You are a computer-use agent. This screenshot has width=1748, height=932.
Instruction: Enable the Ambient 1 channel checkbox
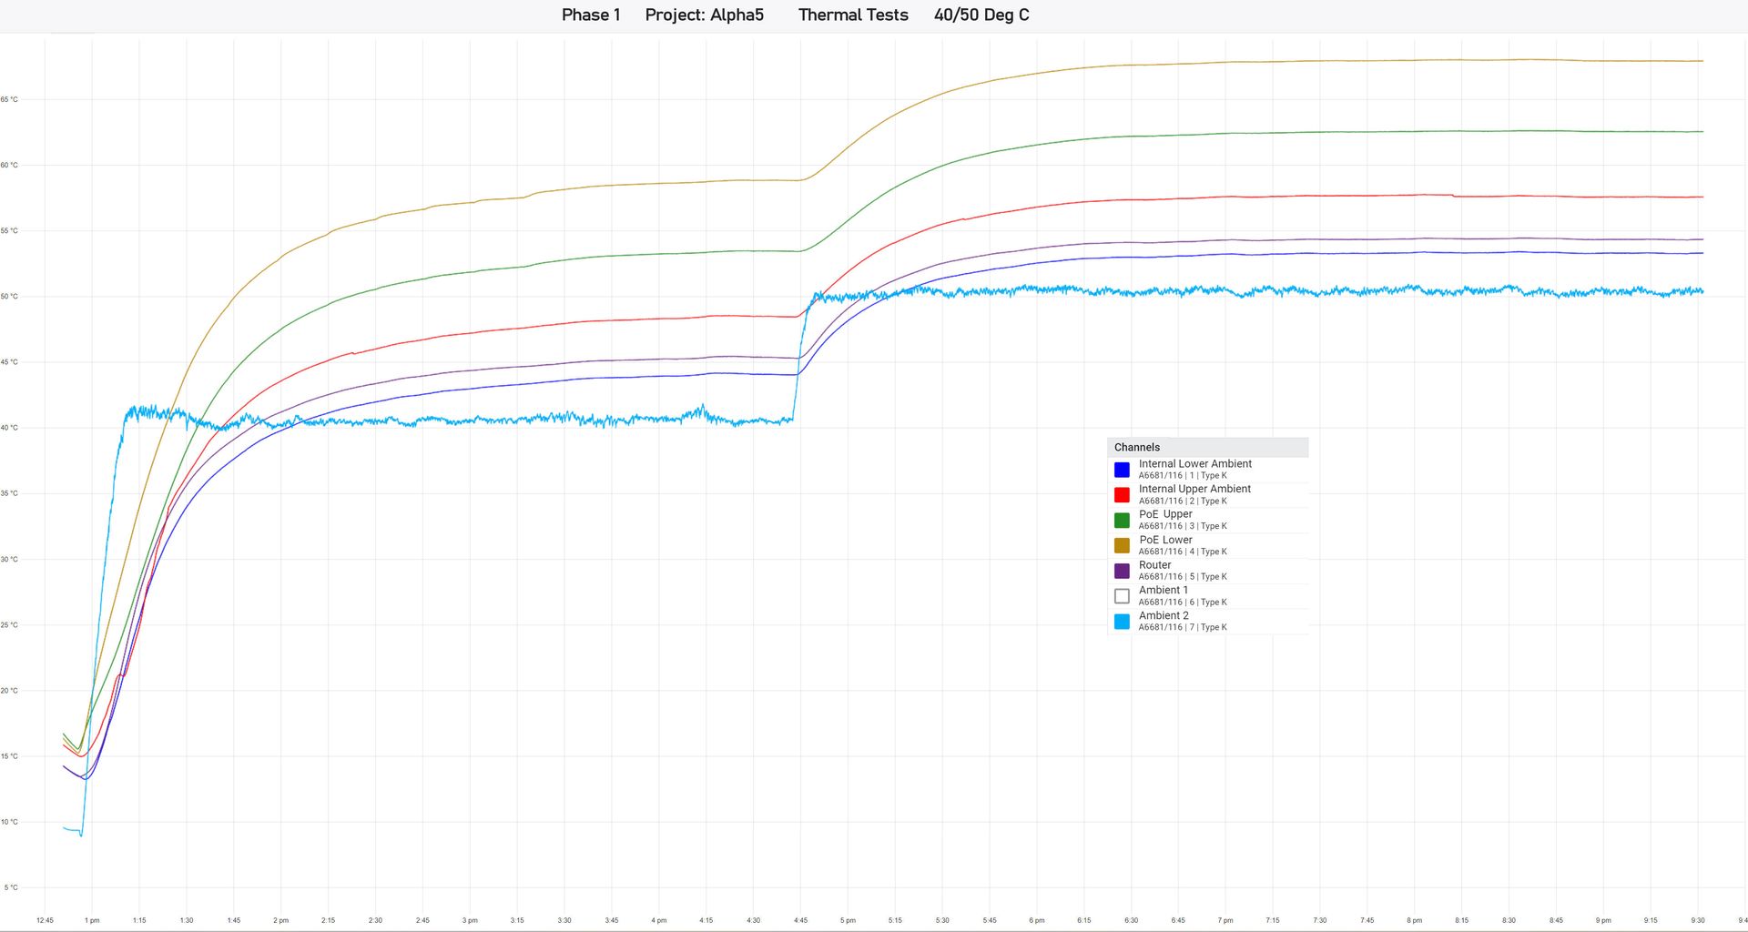click(1122, 596)
